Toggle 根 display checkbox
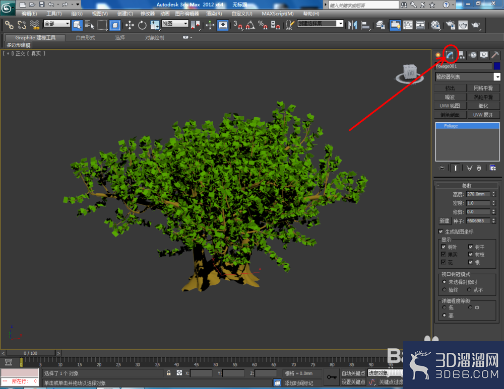The image size is (504, 389). tap(471, 262)
